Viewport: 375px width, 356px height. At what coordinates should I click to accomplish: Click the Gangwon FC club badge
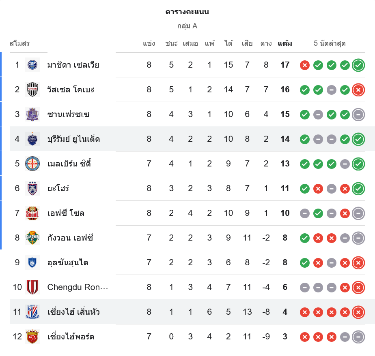[32, 238]
